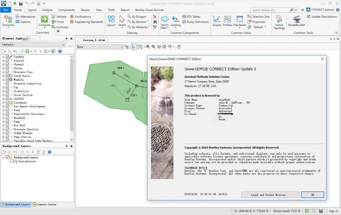Run Validate on the model
341x215 pixels.
click(x=59, y=16)
